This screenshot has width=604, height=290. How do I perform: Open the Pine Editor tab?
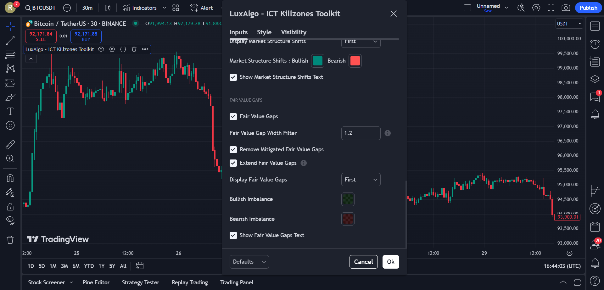tap(96, 282)
